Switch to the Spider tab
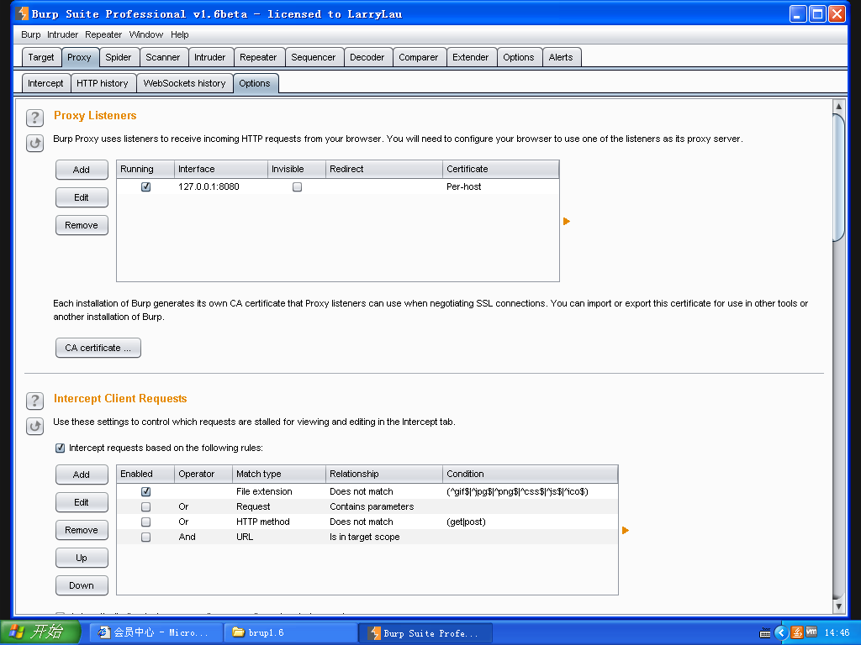This screenshot has width=861, height=645. 118,57
